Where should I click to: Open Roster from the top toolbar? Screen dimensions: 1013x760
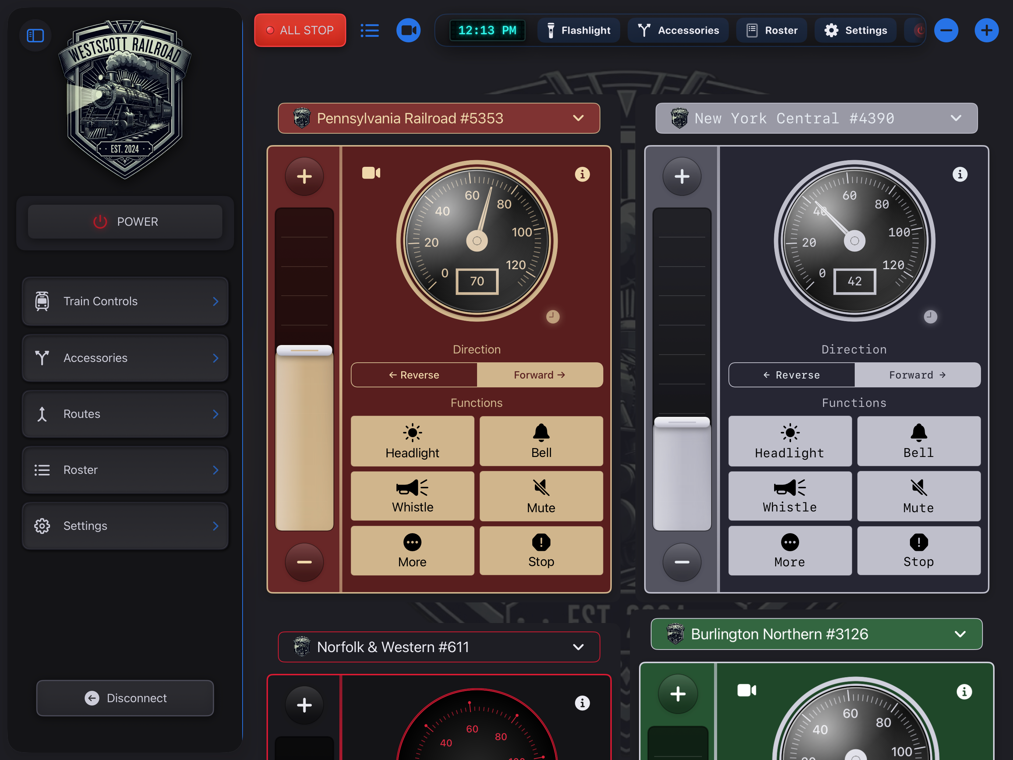point(772,30)
